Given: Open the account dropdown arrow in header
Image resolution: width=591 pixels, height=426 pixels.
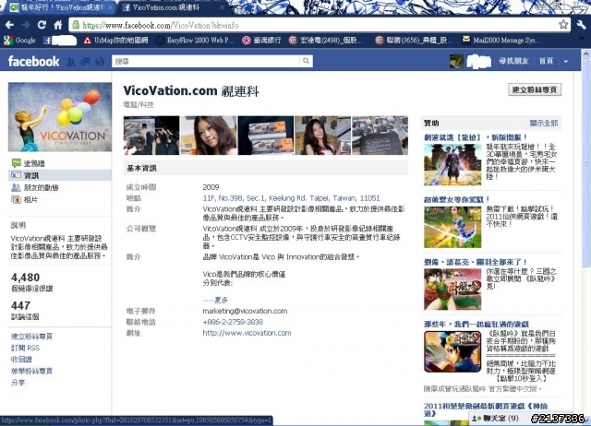Looking at the screenshot, I should point(566,62).
